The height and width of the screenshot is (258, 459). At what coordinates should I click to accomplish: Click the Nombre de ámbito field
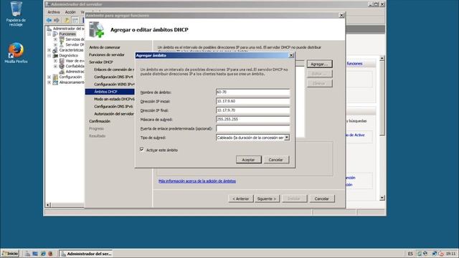pyautogui.click(x=252, y=92)
